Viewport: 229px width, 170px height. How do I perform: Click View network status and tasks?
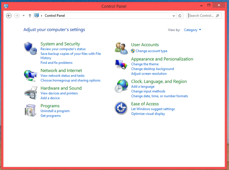[x=63, y=75]
